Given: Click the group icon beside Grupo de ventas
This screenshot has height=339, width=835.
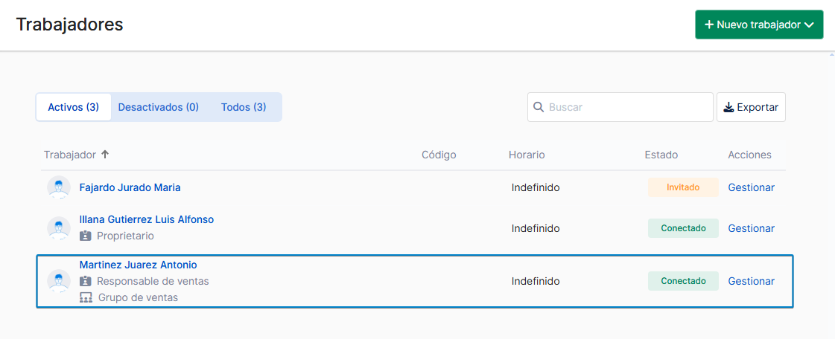Looking at the screenshot, I should coord(86,297).
